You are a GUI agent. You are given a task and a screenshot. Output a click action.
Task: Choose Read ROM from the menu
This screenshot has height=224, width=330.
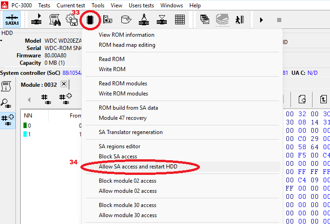(112, 59)
